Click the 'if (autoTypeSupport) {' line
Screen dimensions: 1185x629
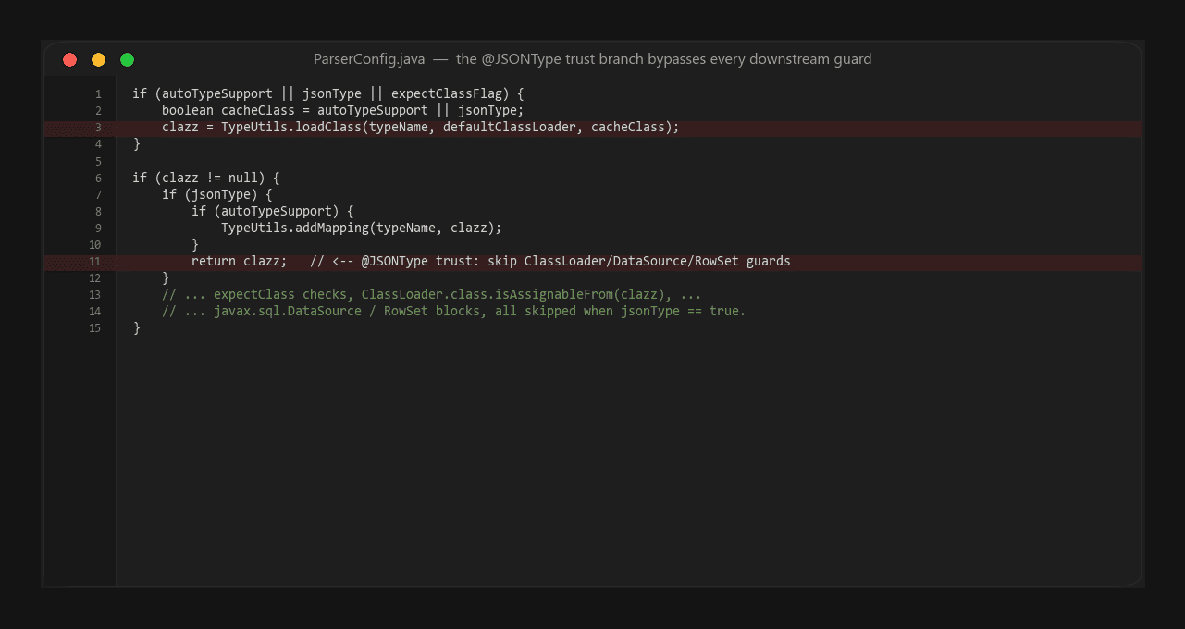click(273, 211)
